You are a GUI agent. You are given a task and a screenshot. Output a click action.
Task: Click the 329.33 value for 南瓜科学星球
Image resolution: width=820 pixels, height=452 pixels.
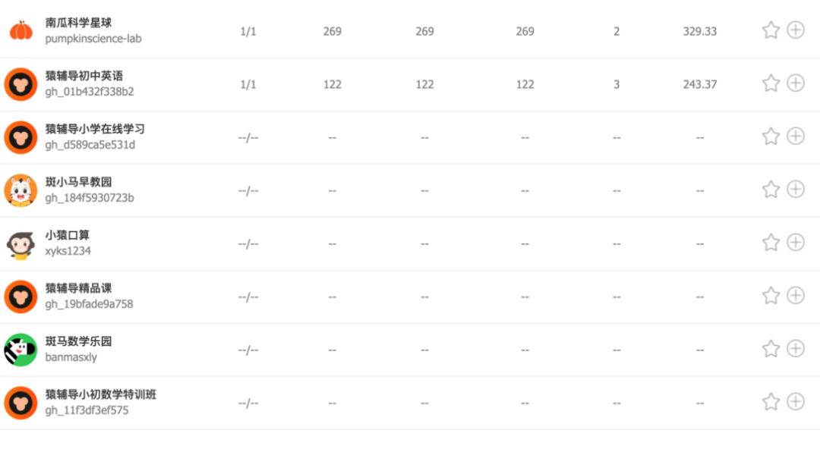tap(699, 32)
